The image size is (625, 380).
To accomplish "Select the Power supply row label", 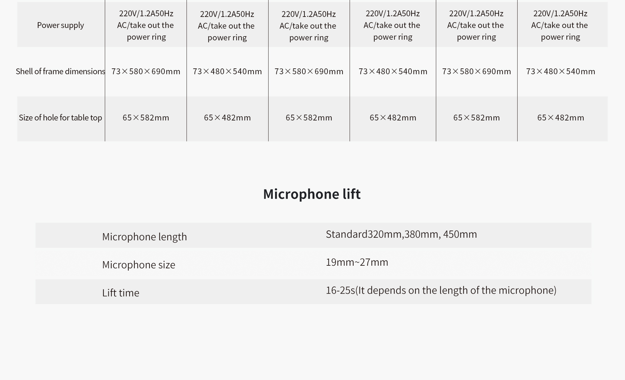I will click(61, 25).
